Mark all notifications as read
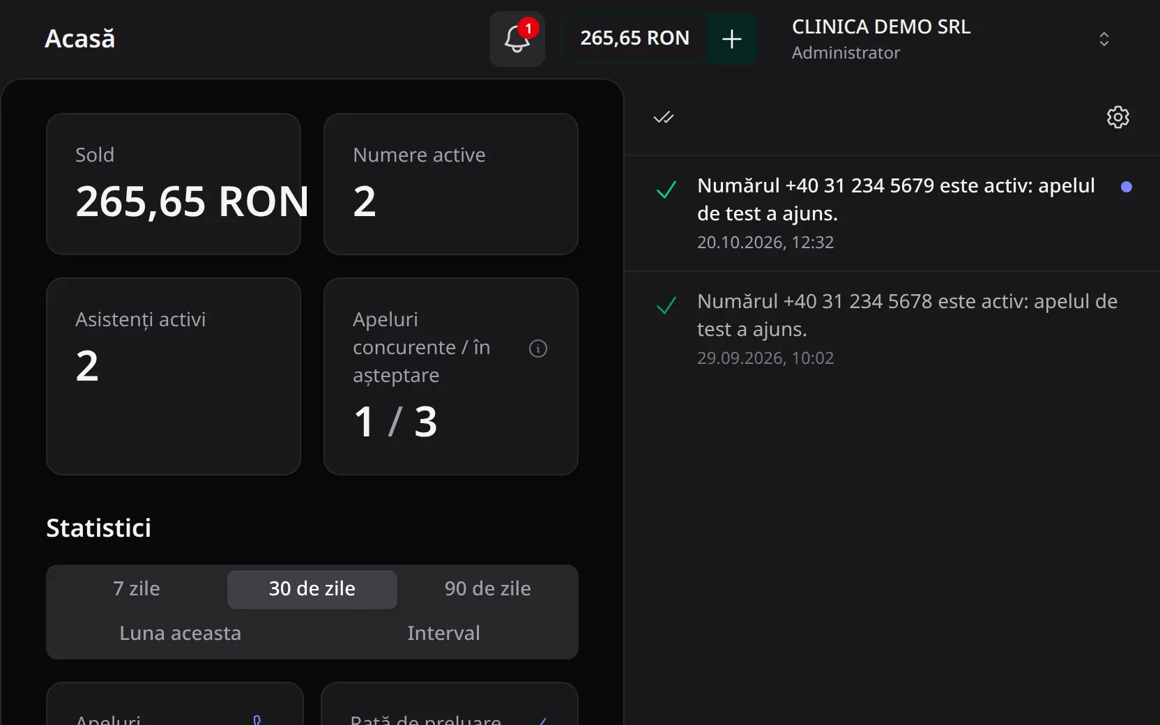The image size is (1160, 725). (x=664, y=117)
